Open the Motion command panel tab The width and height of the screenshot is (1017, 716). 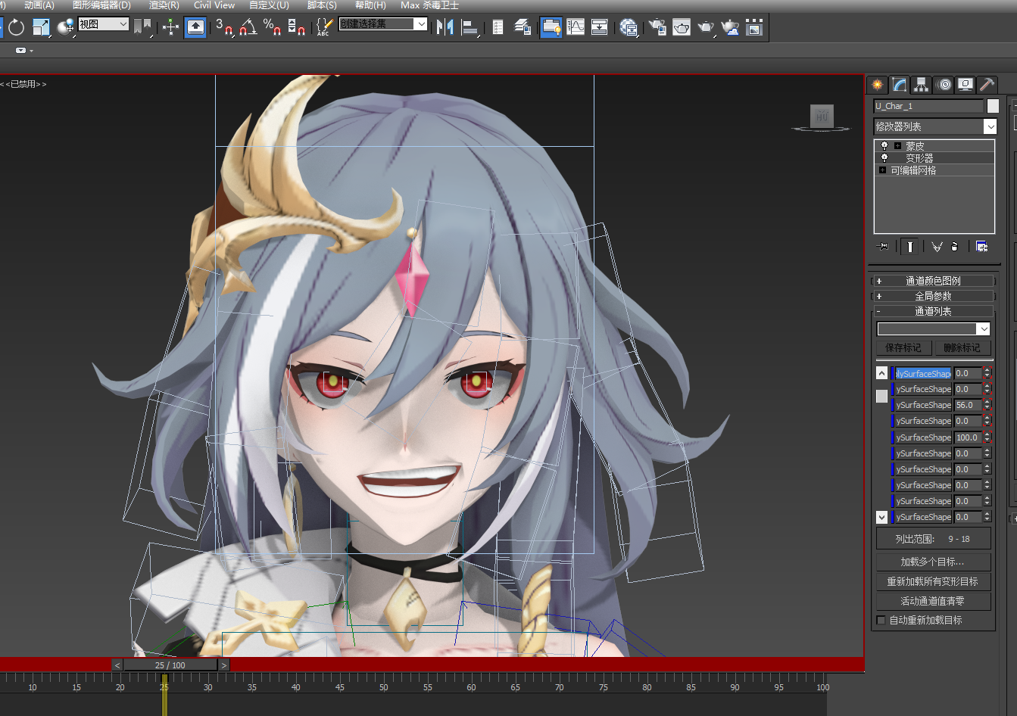(944, 85)
